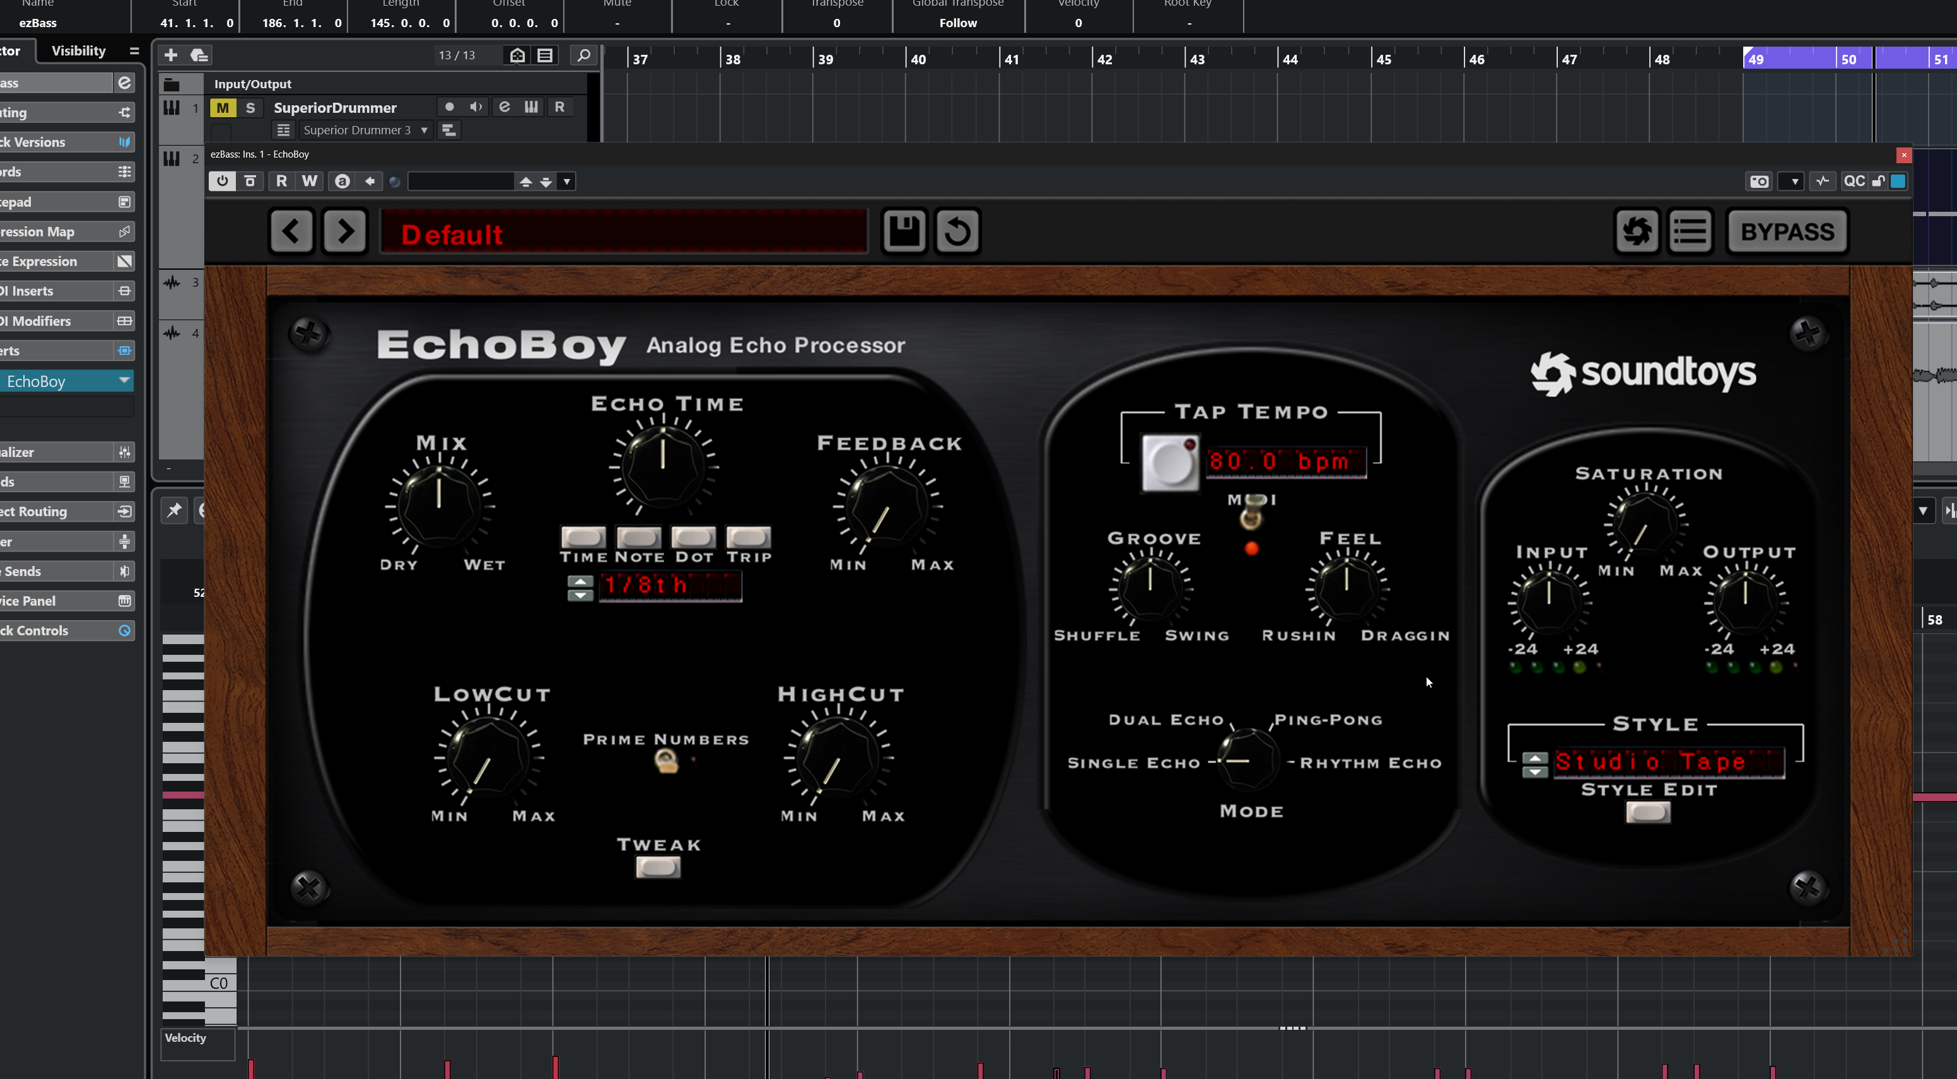
Task: Click the BYPASS button
Action: pos(1787,231)
